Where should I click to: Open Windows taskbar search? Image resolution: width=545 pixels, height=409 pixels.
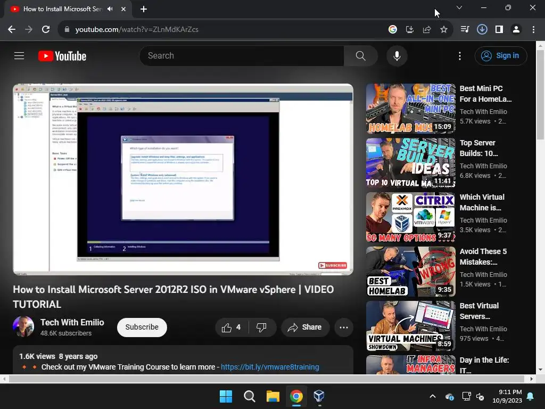[x=250, y=396]
